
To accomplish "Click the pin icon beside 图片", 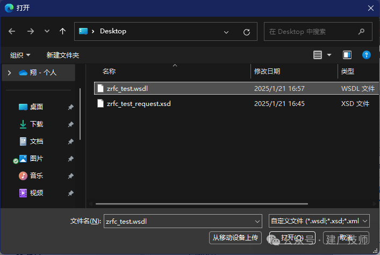I will coord(70,159).
